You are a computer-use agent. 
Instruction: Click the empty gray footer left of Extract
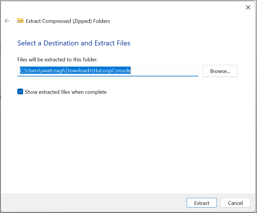click(x=93, y=203)
